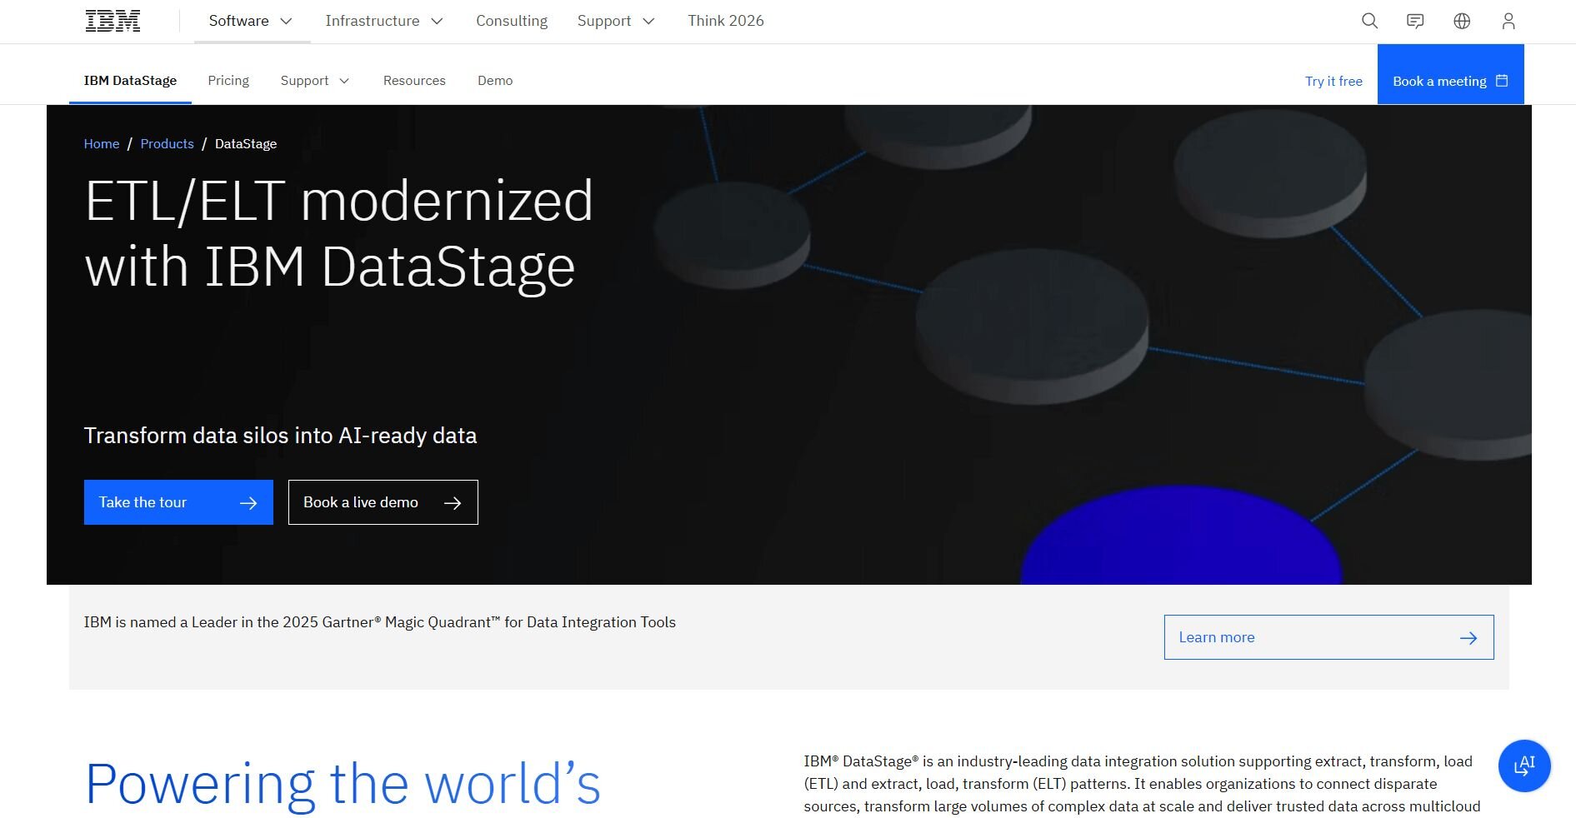The height and width of the screenshot is (818, 1576).
Task: Open the search magnifier icon
Action: click(x=1369, y=21)
